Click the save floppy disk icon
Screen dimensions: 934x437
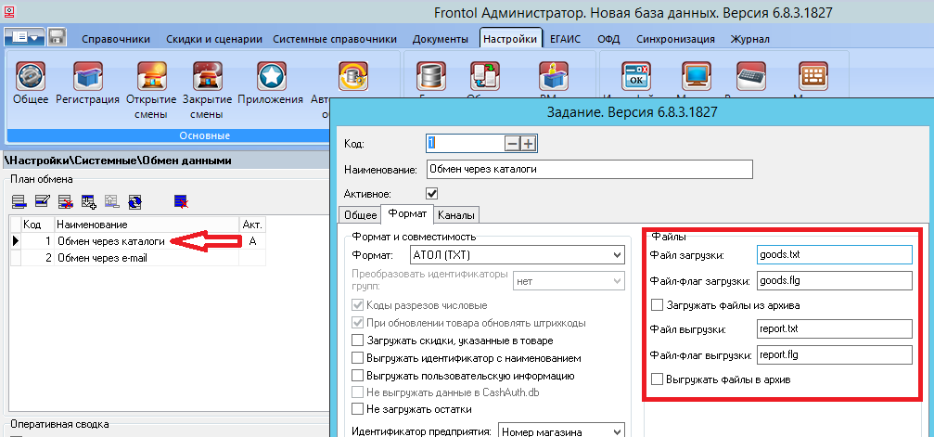click(57, 37)
